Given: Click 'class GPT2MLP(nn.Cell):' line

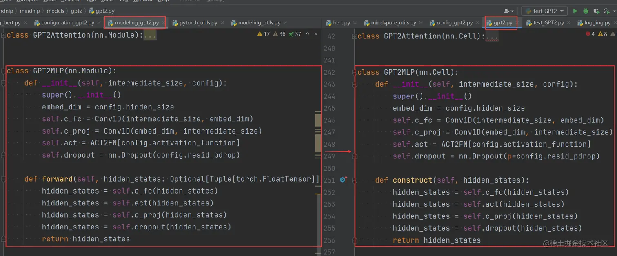Looking at the screenshot, I should [x=408, y=72].
